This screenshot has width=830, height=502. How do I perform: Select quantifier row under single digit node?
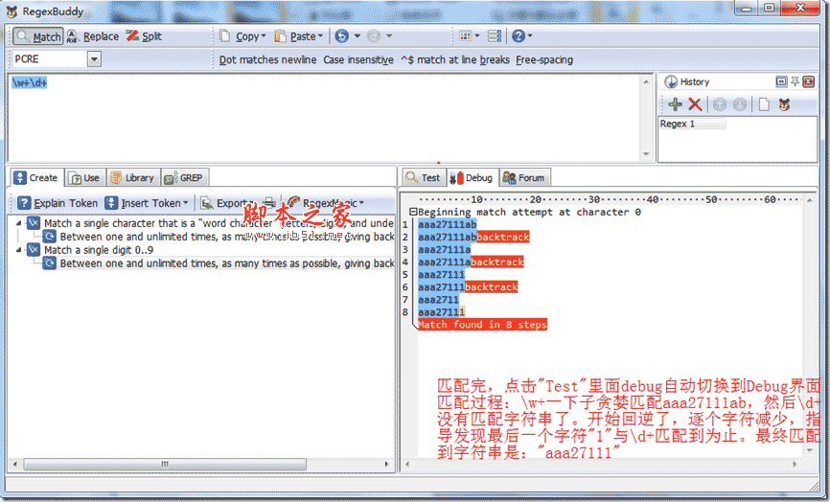pyautogui.click(x=226, y=262)
